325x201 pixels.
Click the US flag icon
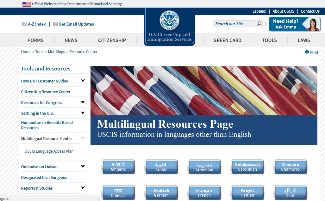click(27, 4)
